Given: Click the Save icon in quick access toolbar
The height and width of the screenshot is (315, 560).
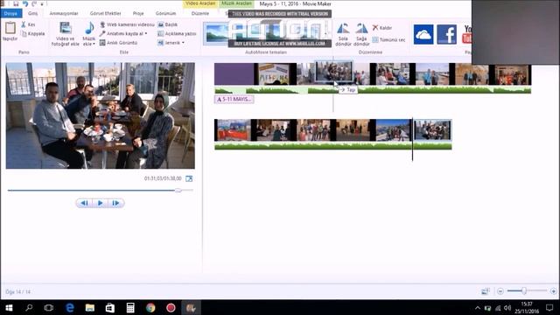Looking at the screenshot, I should [16, 3].
